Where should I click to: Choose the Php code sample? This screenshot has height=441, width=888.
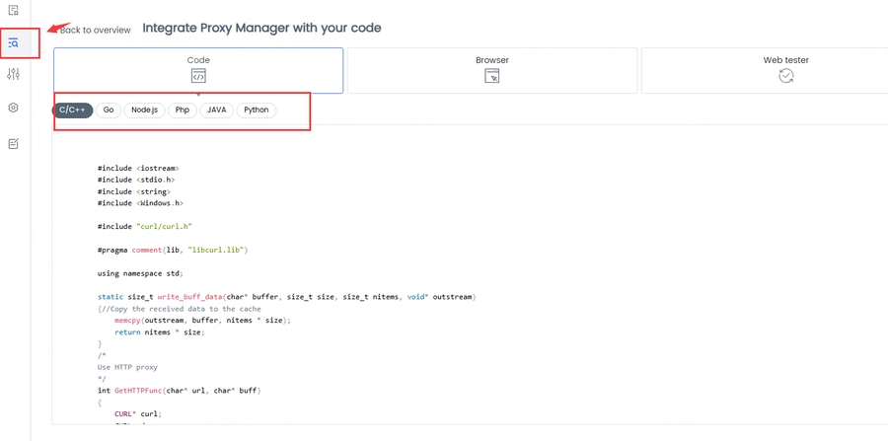(183, 110)
